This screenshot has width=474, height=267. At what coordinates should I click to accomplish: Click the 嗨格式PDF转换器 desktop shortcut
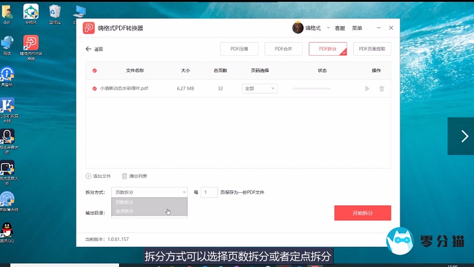click(31, 44)
